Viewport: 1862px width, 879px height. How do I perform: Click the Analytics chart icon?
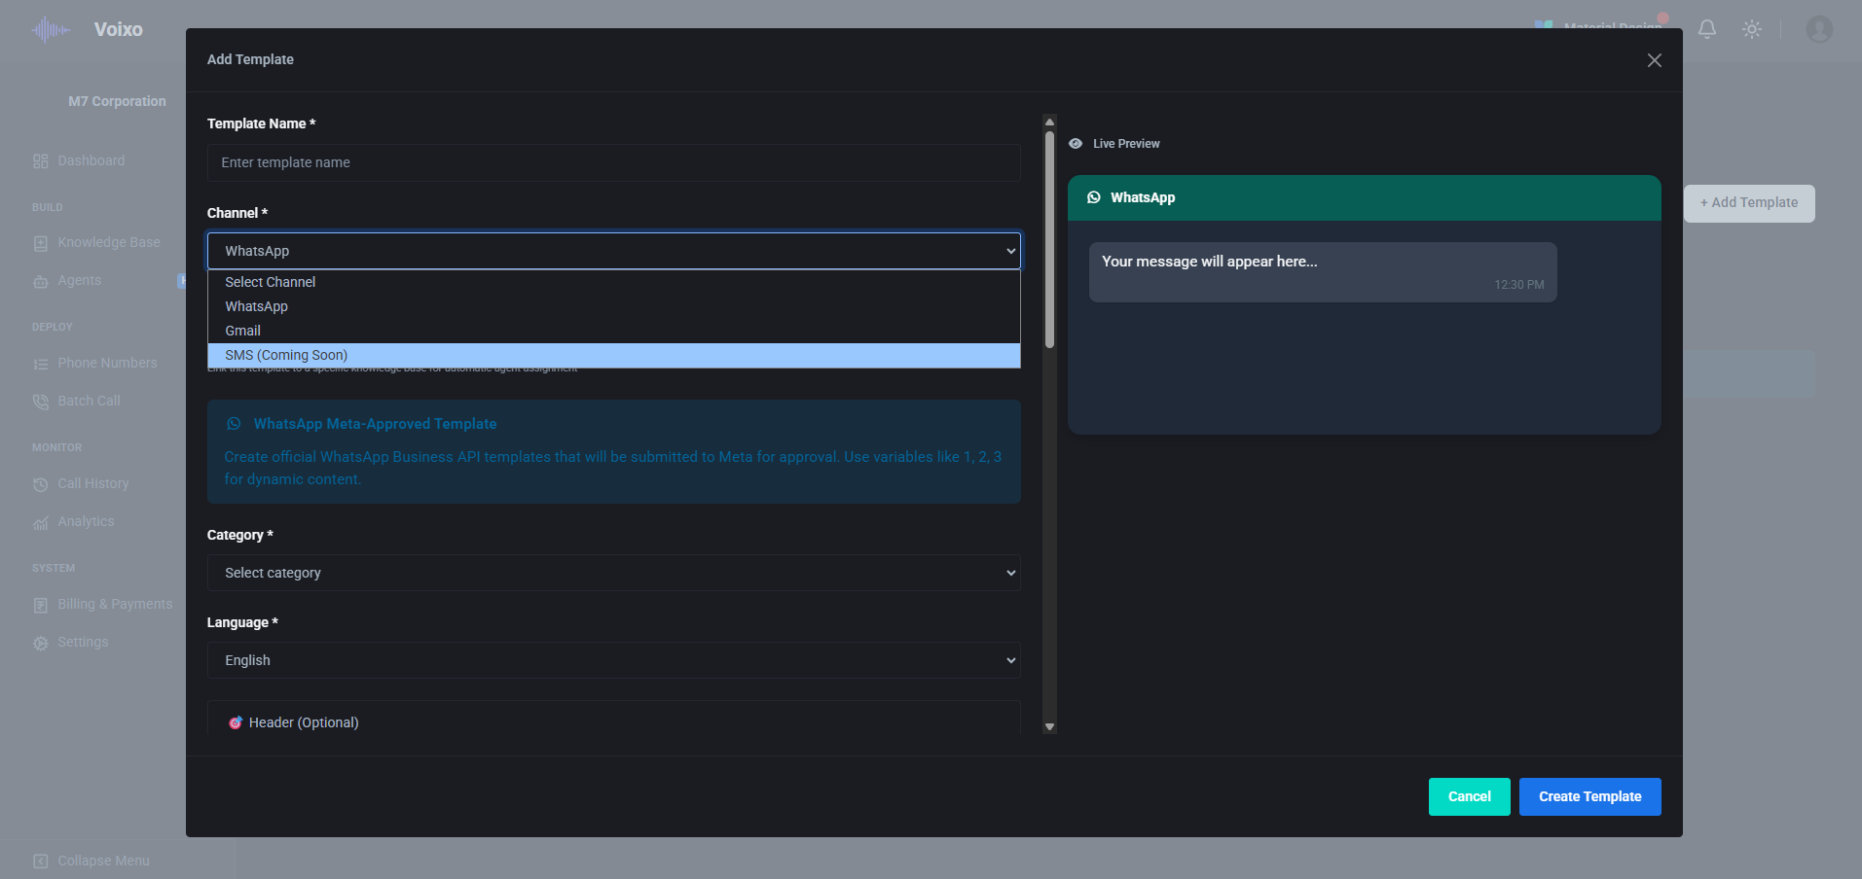[40, 521]
